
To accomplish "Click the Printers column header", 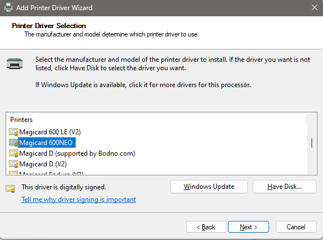I will 21,120.
